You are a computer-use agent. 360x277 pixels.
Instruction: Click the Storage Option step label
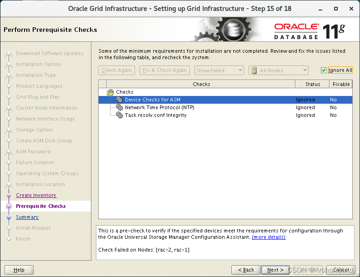coord(34,130)
